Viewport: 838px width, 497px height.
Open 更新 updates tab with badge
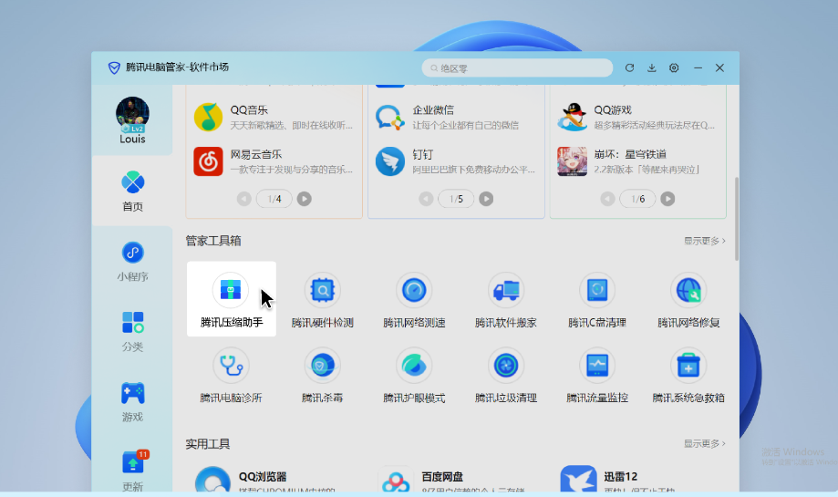click(132, 471)
